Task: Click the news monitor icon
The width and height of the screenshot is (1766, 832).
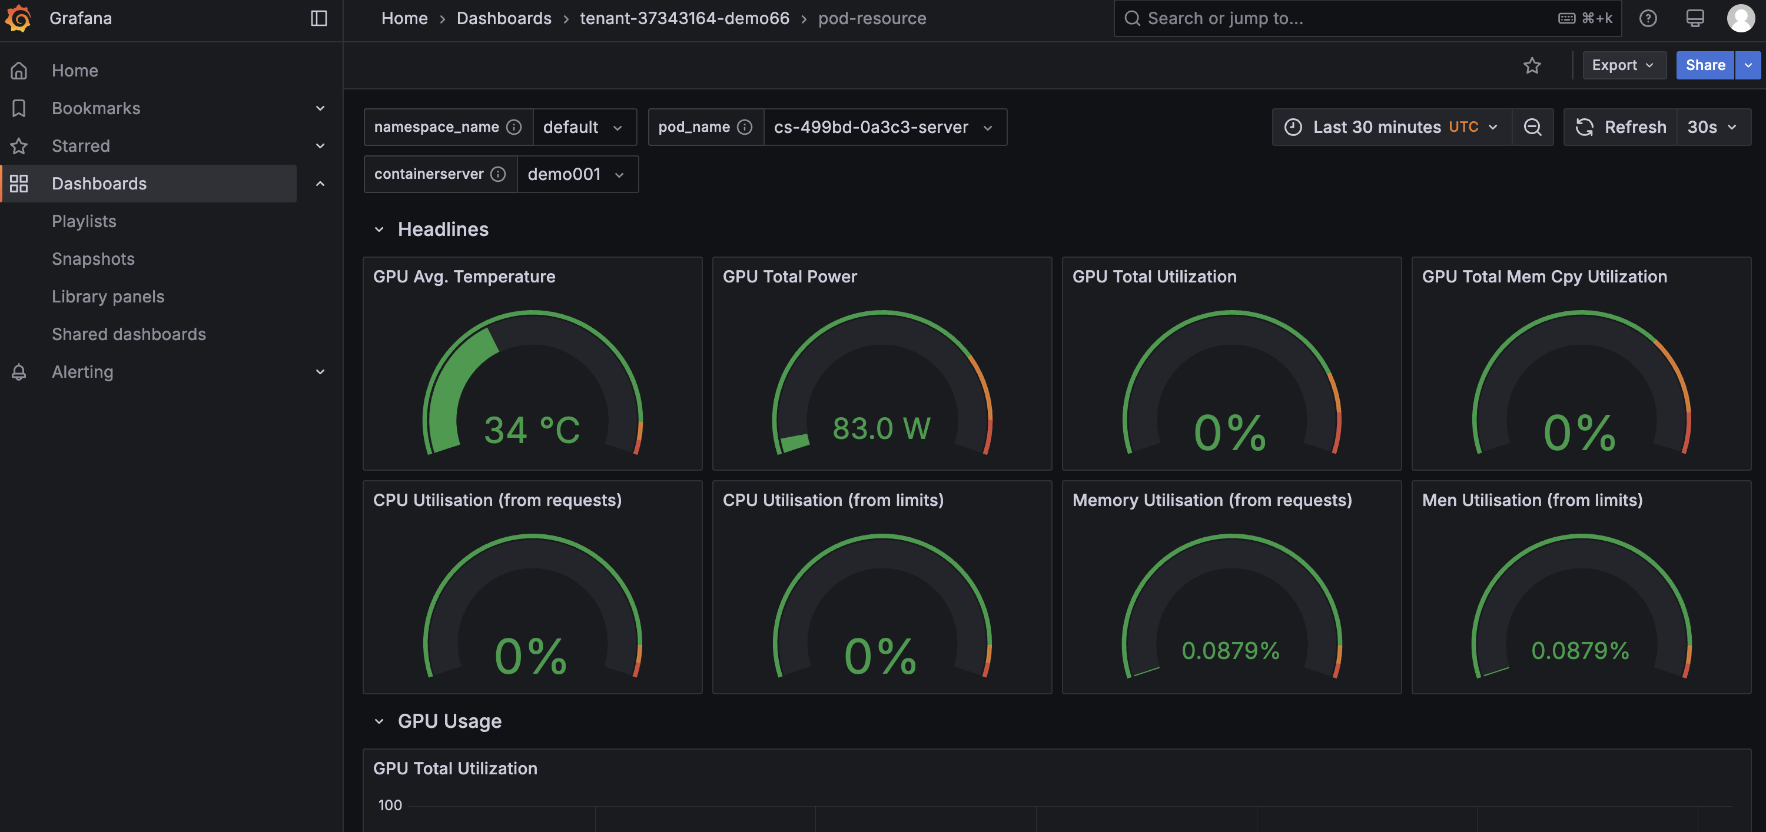Action: pos(1695,18)
